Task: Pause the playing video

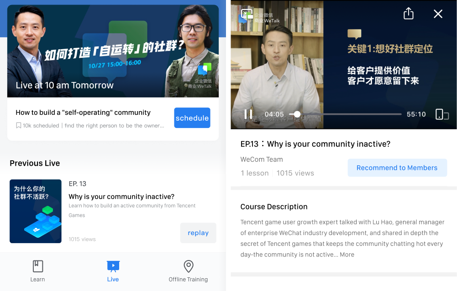Action: (x=248, y=114)
